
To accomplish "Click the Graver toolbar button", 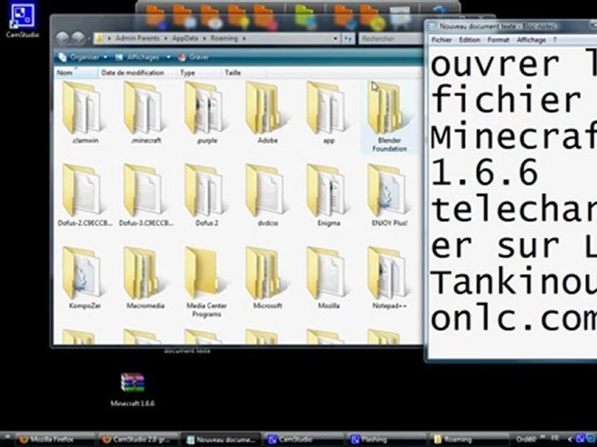I will pyautogui.click(x=194, y=57).
